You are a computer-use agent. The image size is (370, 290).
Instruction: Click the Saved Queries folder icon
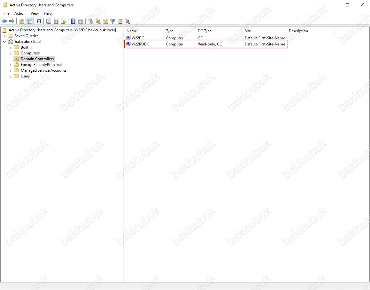coord(10,36)
